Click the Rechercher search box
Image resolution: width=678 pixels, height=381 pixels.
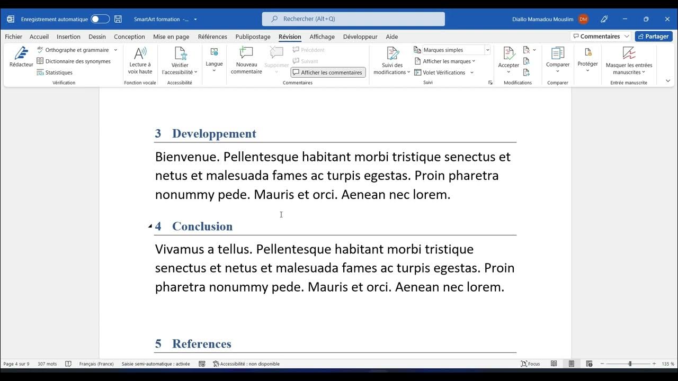pos(353,19)
